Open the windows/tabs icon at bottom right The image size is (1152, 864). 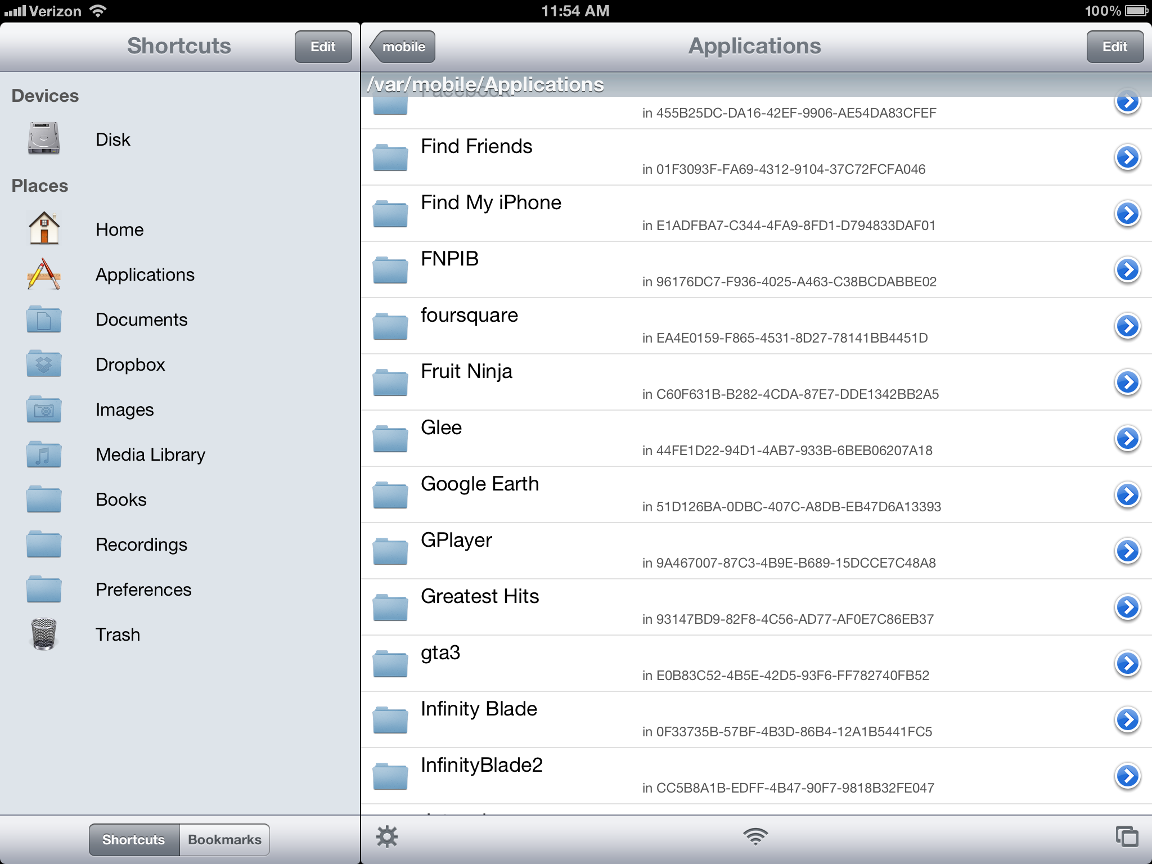point(1127,836)
